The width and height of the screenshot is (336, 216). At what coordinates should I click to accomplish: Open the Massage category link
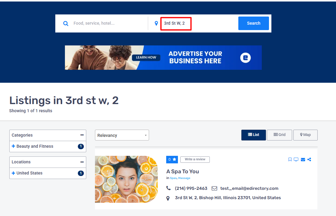click(x=184, y=178)
